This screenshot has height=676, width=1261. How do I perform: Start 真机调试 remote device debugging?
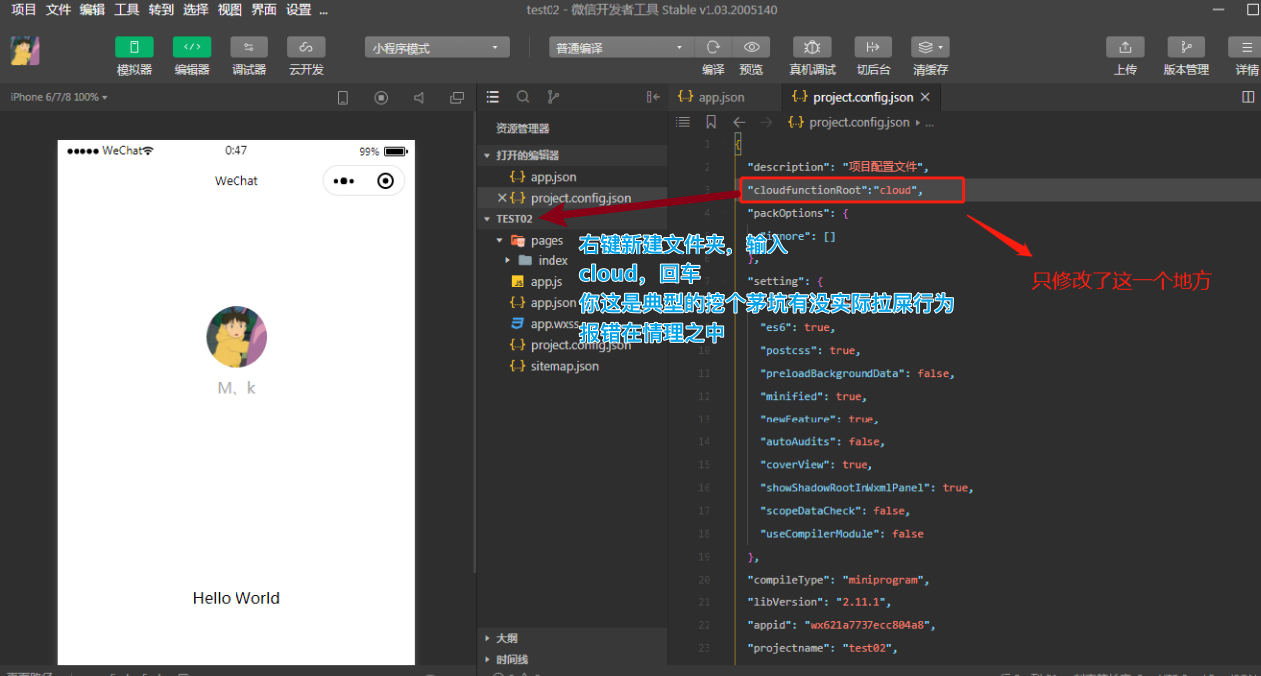[x=812, y=48]
